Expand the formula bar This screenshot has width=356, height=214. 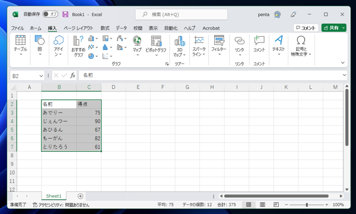(344, 75)
